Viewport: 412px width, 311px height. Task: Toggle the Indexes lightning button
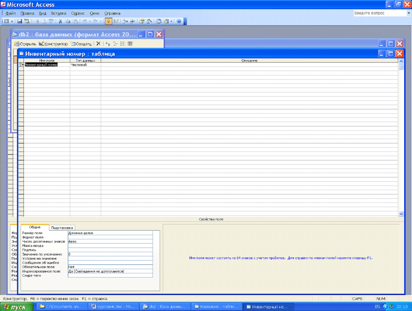(116, 21)
